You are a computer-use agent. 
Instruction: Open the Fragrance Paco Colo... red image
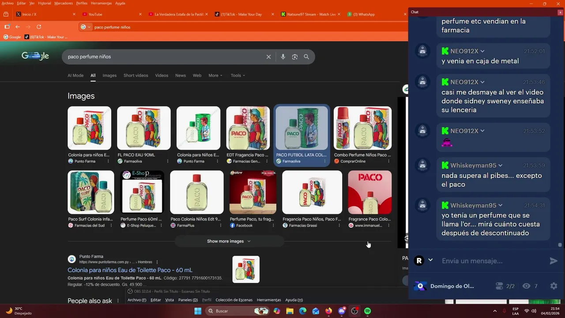369,192
